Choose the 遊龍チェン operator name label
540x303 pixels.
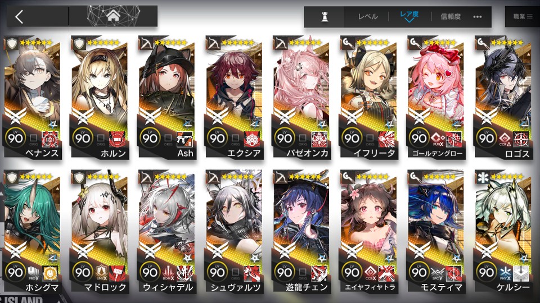point(307,287)
